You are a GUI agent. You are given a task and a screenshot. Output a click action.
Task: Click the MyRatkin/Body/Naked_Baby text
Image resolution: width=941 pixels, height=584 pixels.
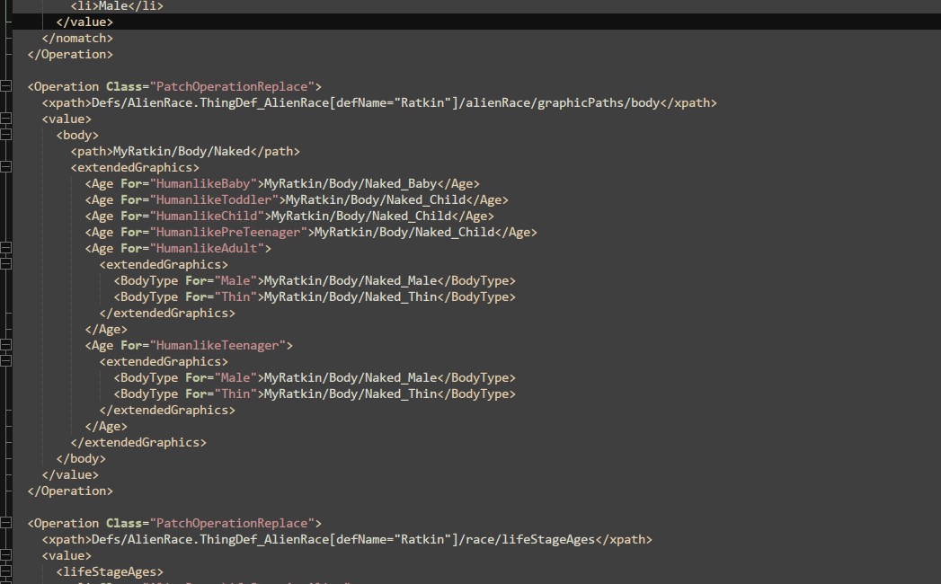pos(351,183)
